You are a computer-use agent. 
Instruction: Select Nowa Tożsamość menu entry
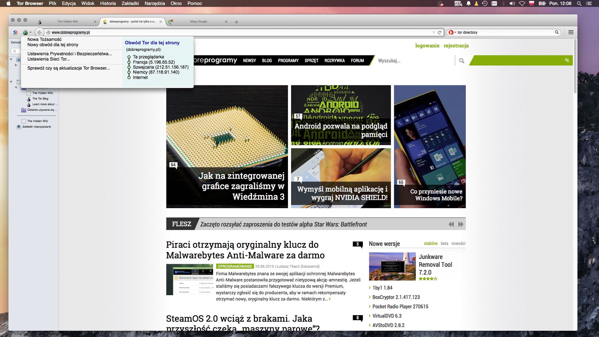pos(45,39)
